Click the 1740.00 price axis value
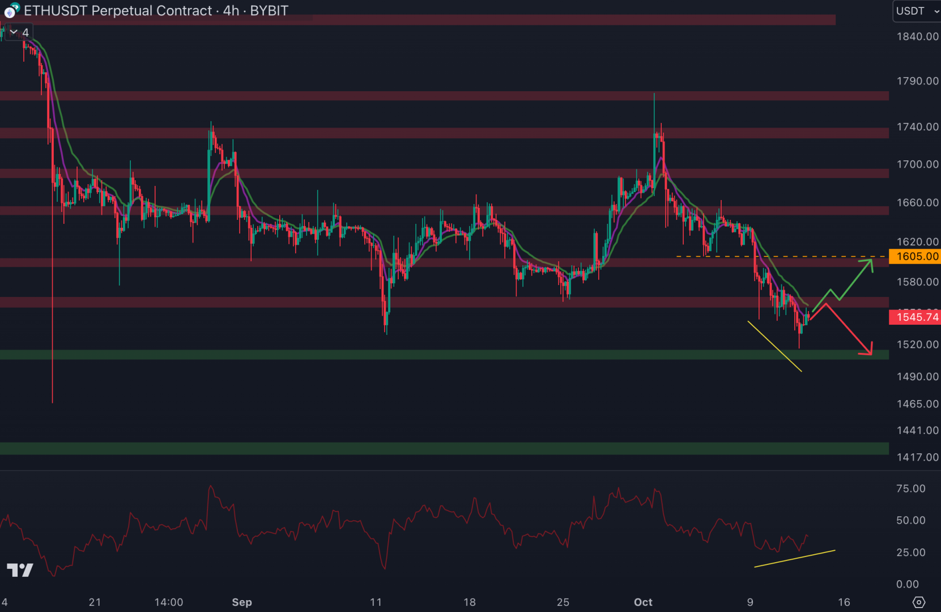 [x=917, y=127]
